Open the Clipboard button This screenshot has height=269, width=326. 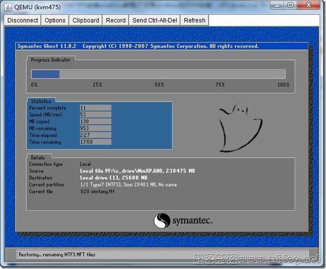86,20
